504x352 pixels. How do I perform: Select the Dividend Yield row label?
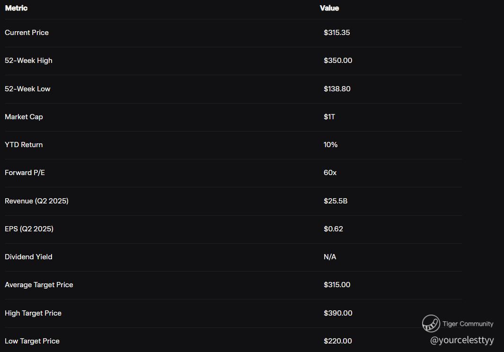(28, 257)
